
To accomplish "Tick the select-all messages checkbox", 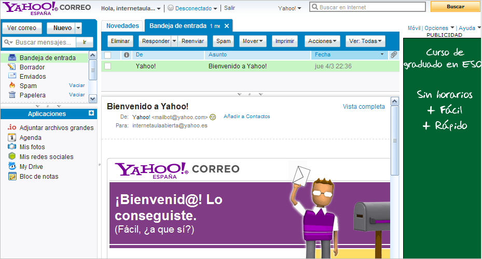I will [107, 55].
